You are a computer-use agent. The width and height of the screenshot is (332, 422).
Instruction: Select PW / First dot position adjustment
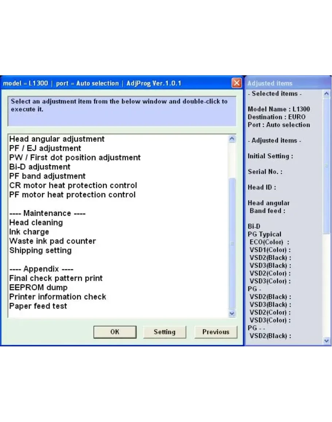[75, 158]
